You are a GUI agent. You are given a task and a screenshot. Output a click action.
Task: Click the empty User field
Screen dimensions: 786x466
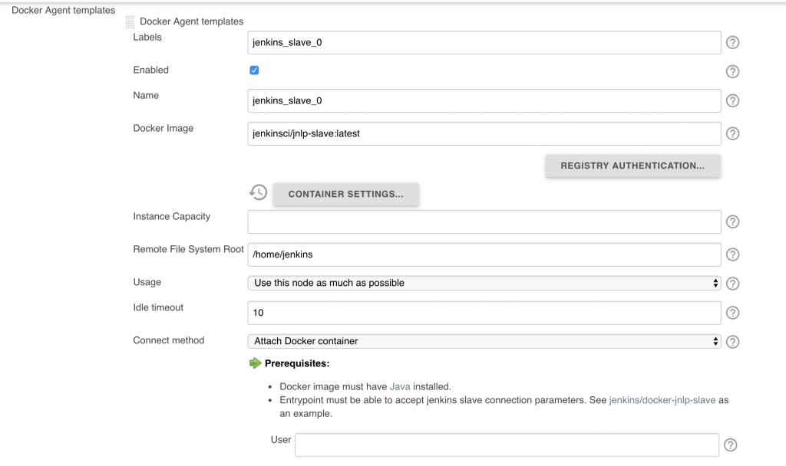click(507, 445)
